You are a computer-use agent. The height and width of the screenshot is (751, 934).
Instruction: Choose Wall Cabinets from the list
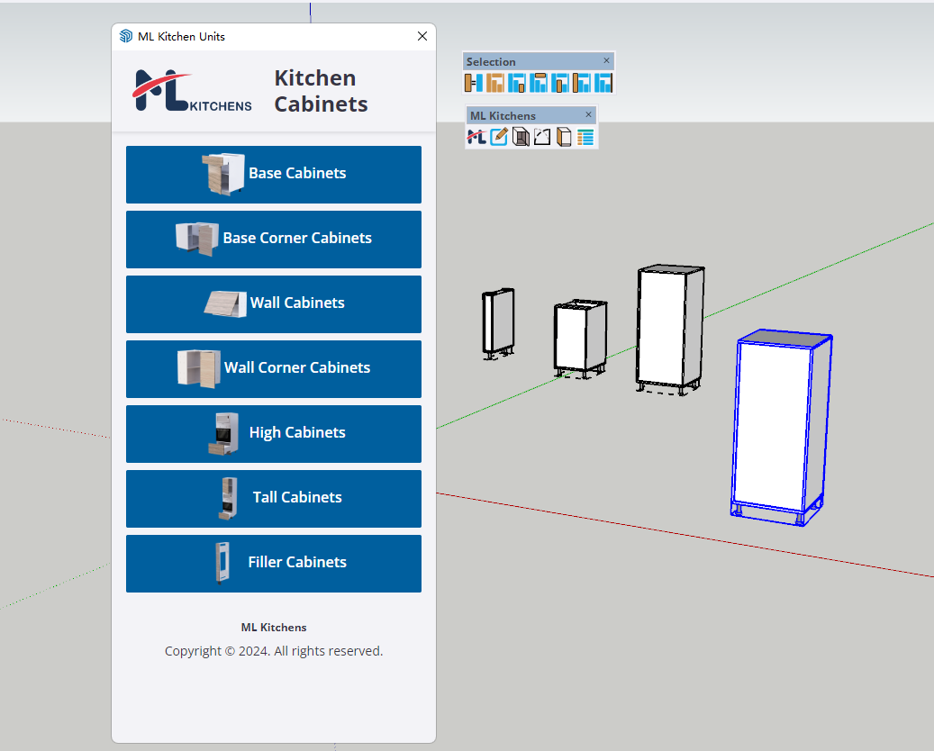tap(274, 303)
